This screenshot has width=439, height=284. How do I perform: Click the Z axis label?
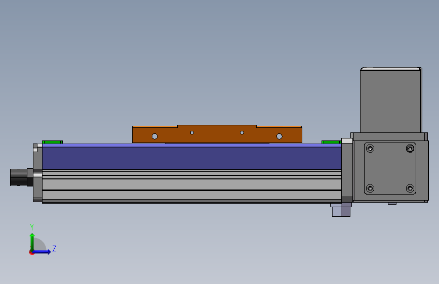point(54,249)
